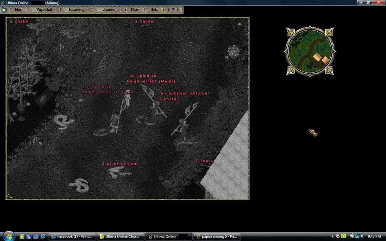Screen dimensions: 386x241
Task: Target the pale robed figure under the Corporal label
Action: coord(127,99)
